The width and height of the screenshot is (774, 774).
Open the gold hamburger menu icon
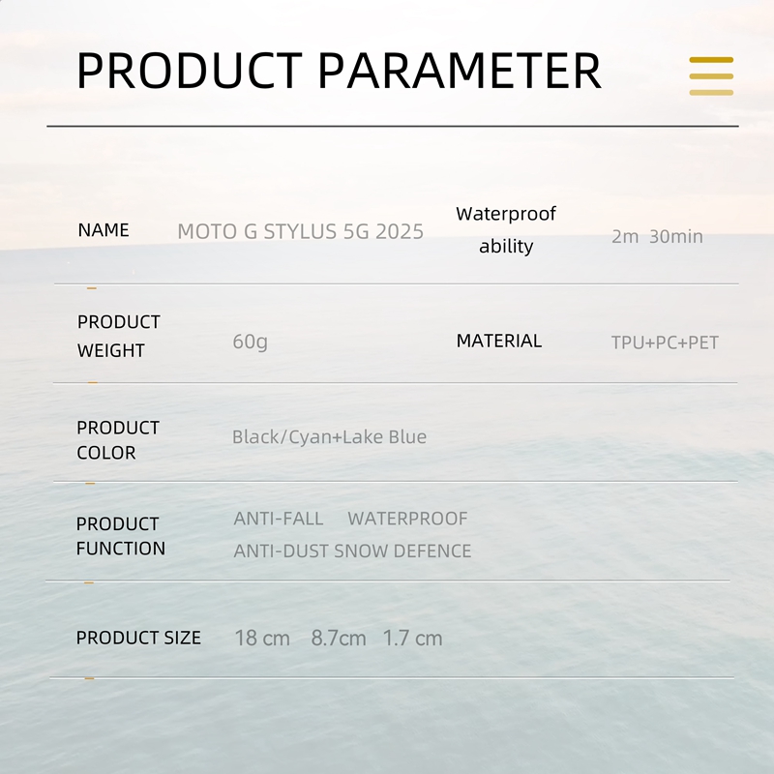pos(711,75)
